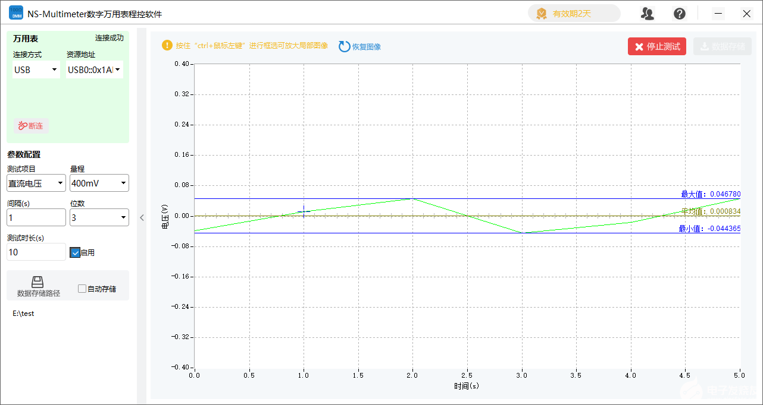This screenshot has height=405, width=763.
Task: Click the 连接成功 connection status text
Action: point(110,38)
